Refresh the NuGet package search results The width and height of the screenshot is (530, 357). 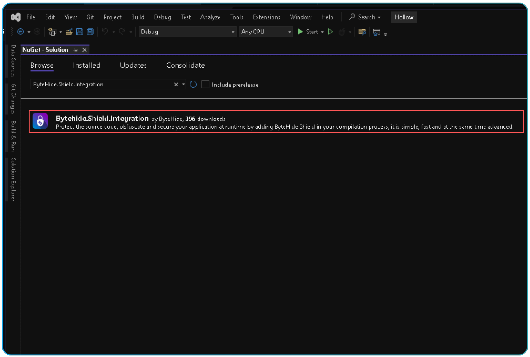pyautogui.click(x=193, y=84)
